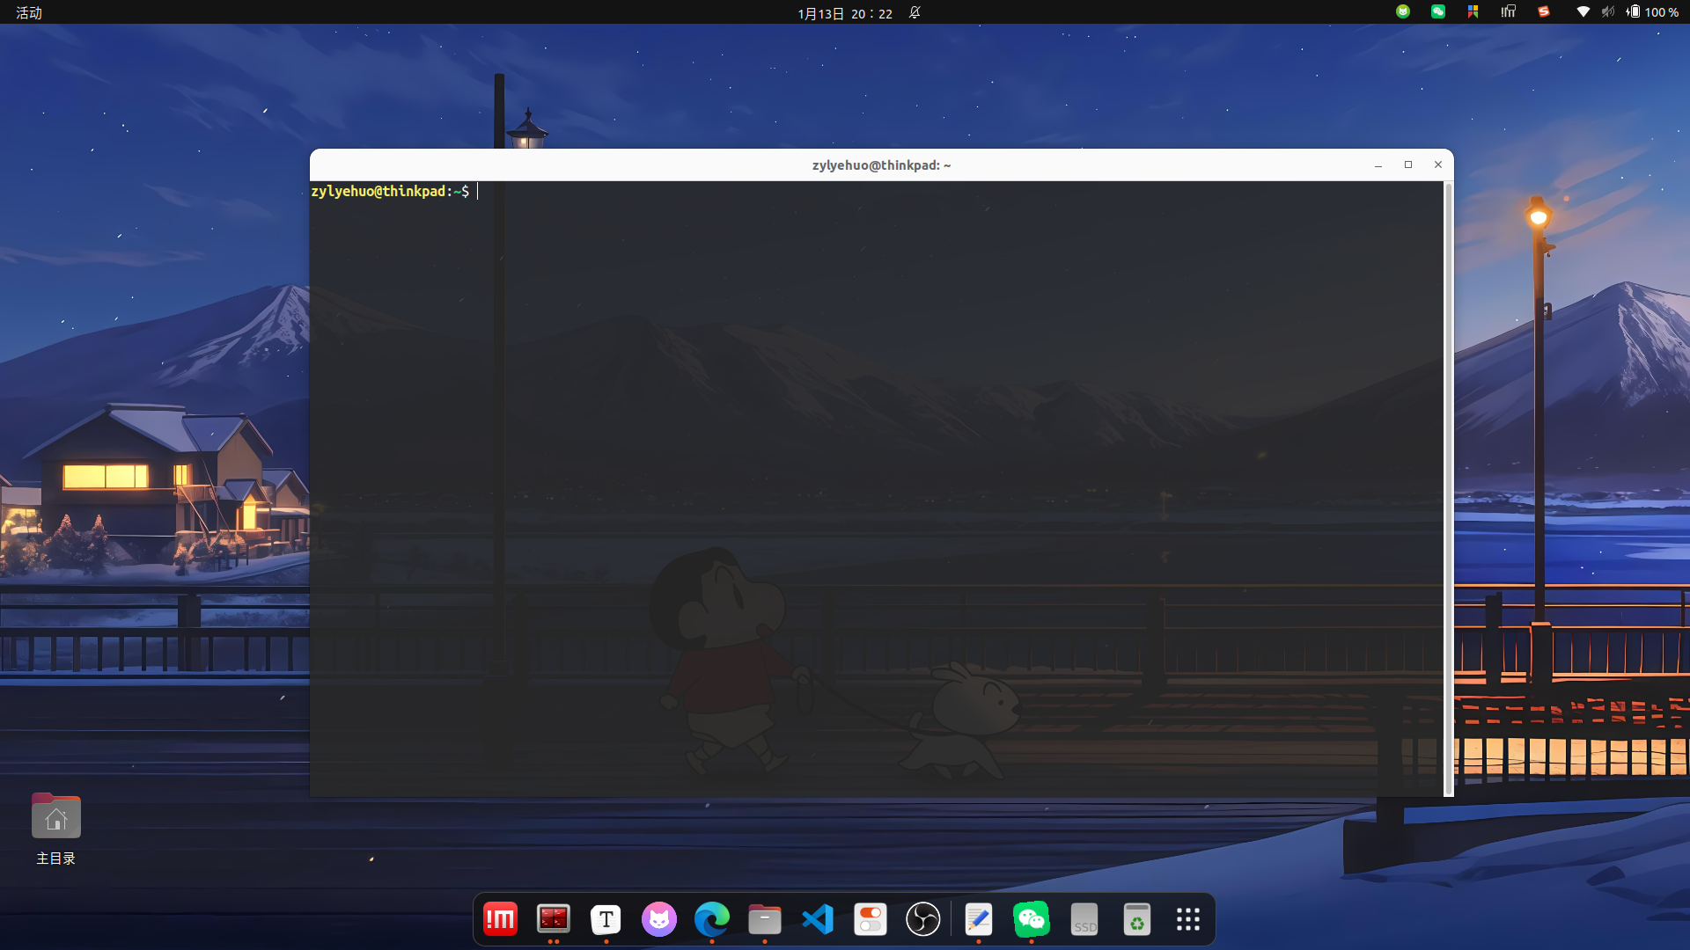Viewport: 1690px width, 950px height.
Task: Open the text editor pencil icon in dock
Action: click(978, 920)
